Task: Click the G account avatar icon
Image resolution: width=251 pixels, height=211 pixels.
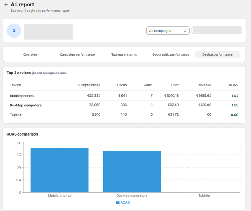Action: point(14,31)
